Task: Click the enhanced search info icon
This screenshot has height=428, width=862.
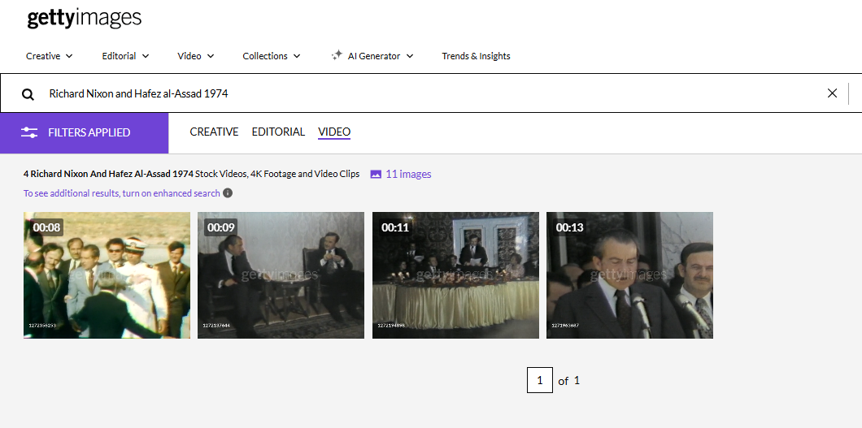Action: [x=228, y=193]
